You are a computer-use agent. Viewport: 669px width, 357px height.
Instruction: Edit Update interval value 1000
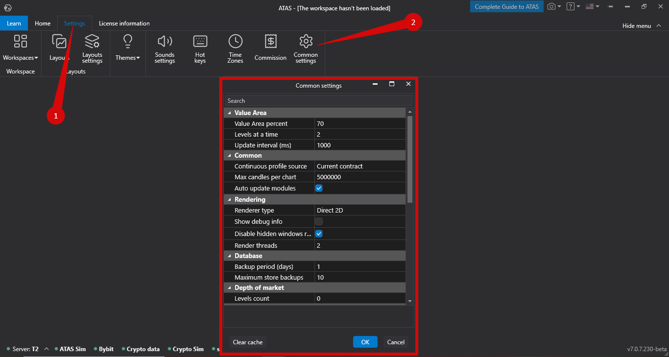tap(360, 145)
